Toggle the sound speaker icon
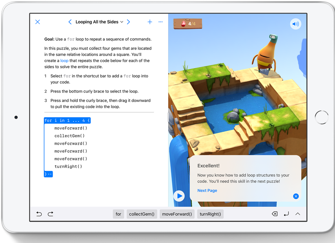 (295, 24)
